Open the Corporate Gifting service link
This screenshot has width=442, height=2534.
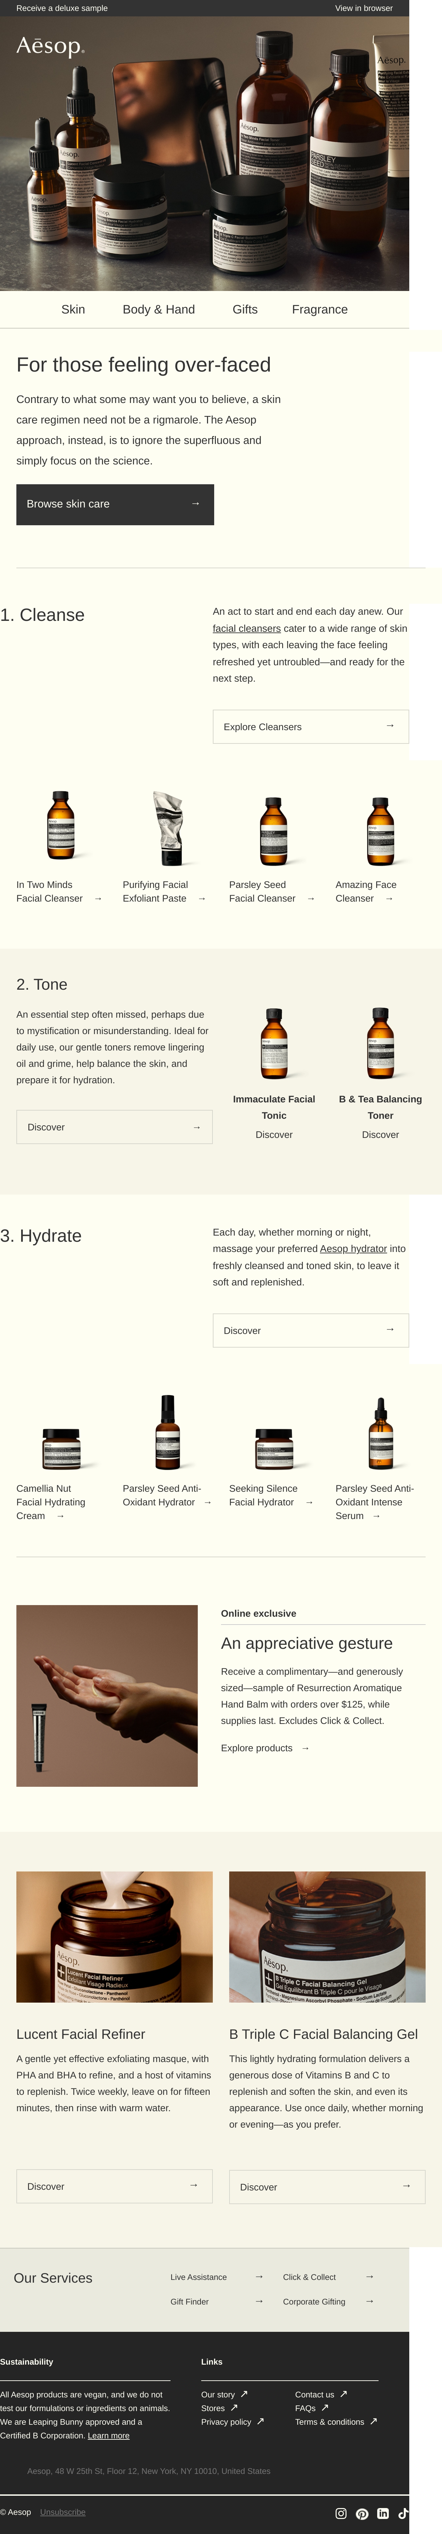click(314, 2302)
